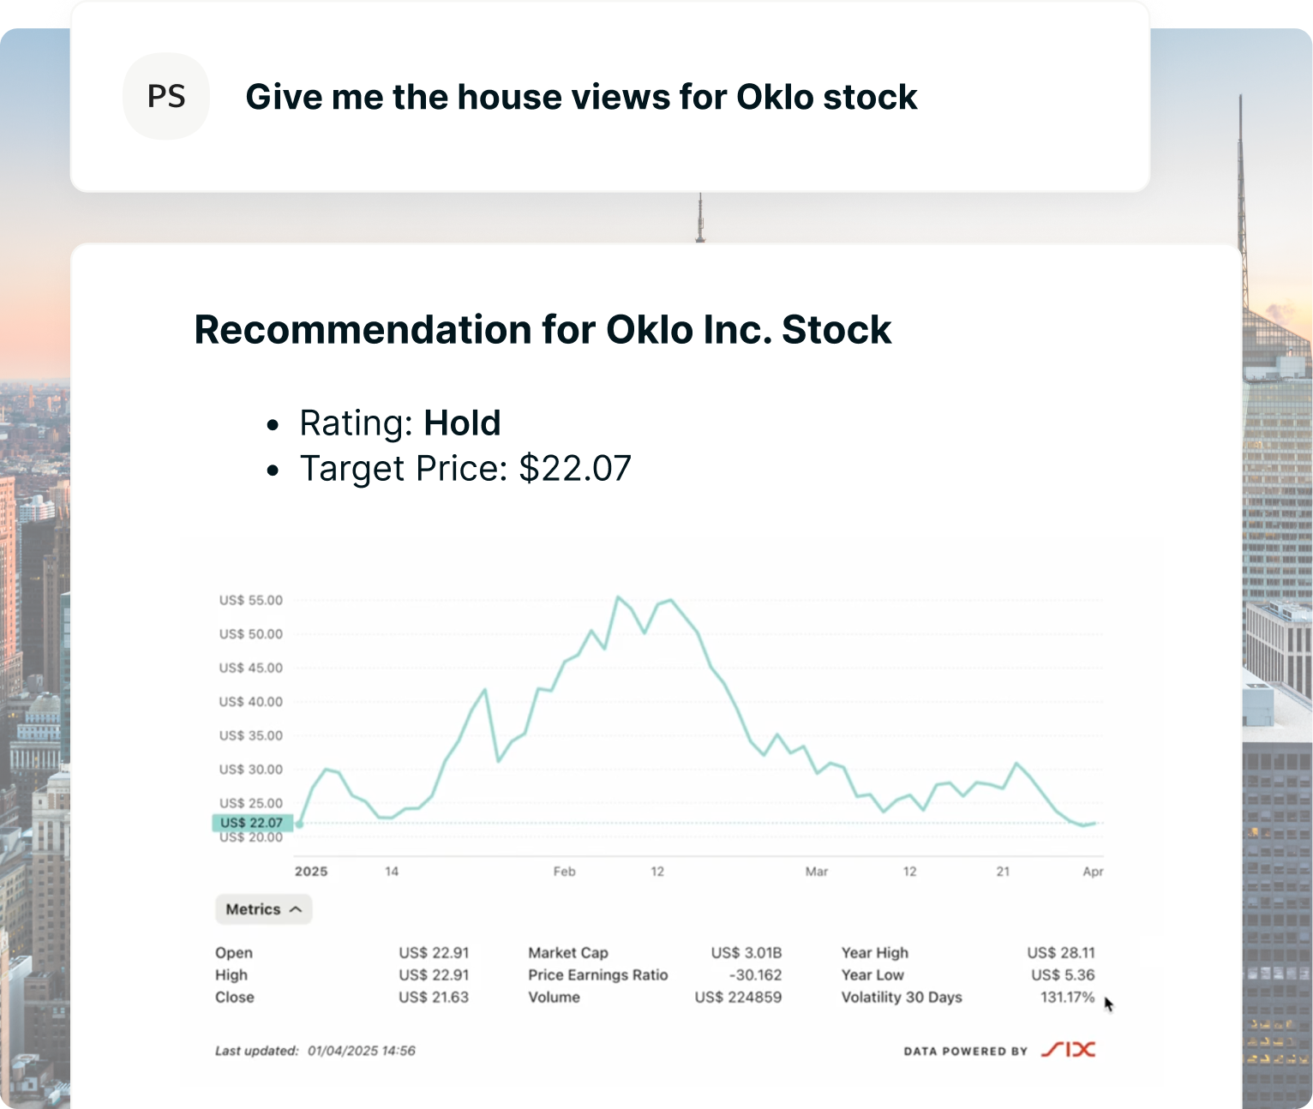Click the DATA POWERED BY text

click(965, 1052)
